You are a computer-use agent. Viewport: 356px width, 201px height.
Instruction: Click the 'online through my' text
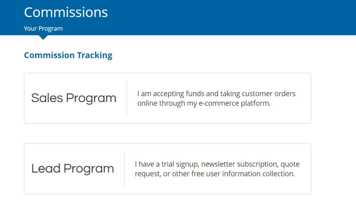pos(167,103)
